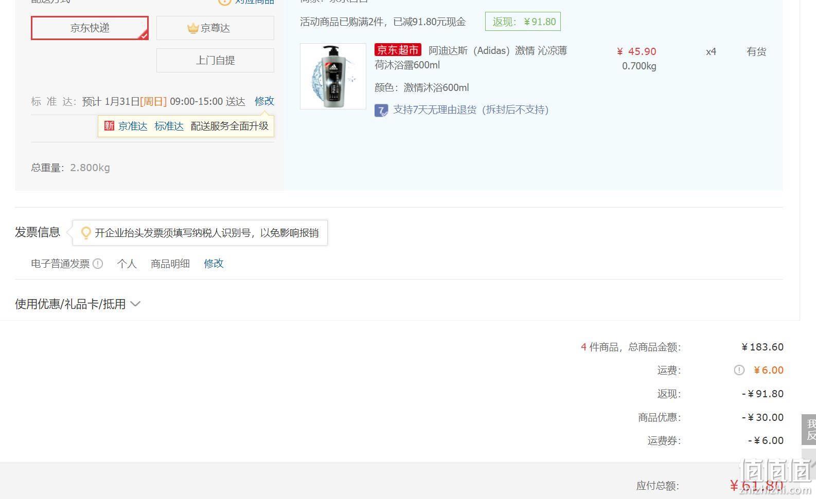
Task: Click the green 返现: ¥91.80 badge
Action: [x=523, y=22]
